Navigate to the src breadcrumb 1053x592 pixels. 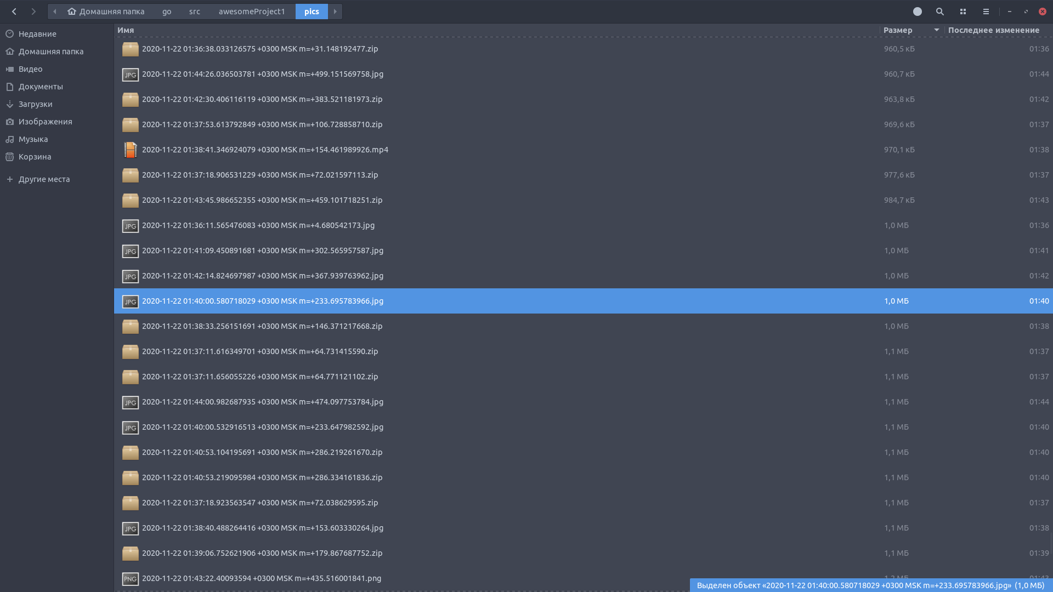coord(194,12)
